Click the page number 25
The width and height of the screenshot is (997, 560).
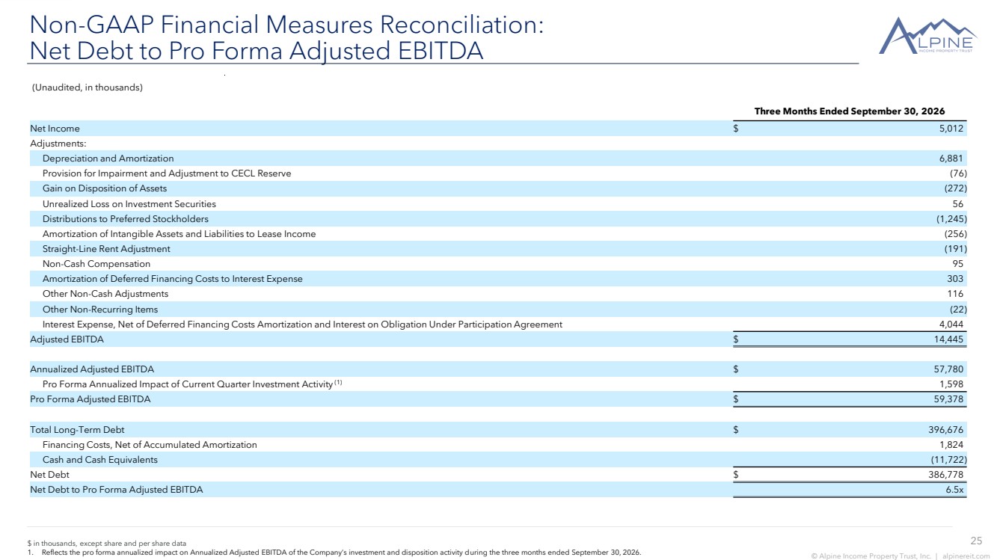coord(976,541)
